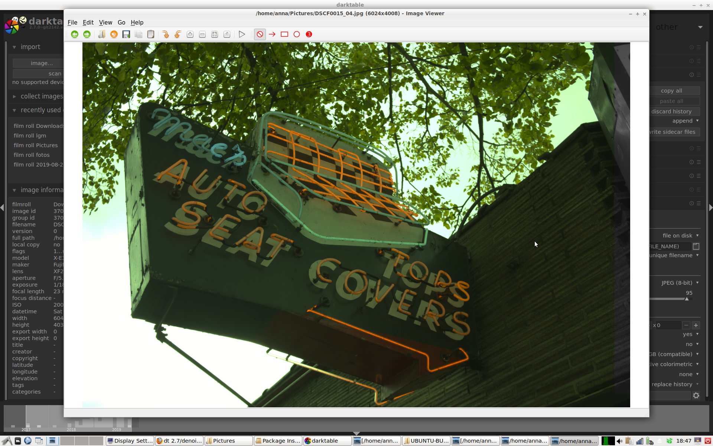This screenshot has width=713, height=446.
Task: Switch to the darktable taskbar entry
Action: 327,441
